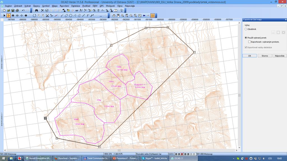
Task: Create a new map file
Action: click(4, 10)
